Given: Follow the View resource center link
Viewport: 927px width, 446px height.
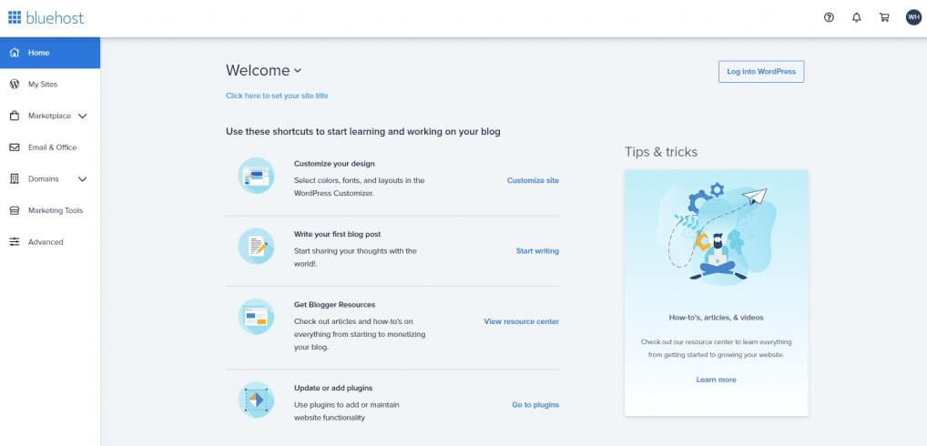Looking at the screenshot, I should (522, 321).
